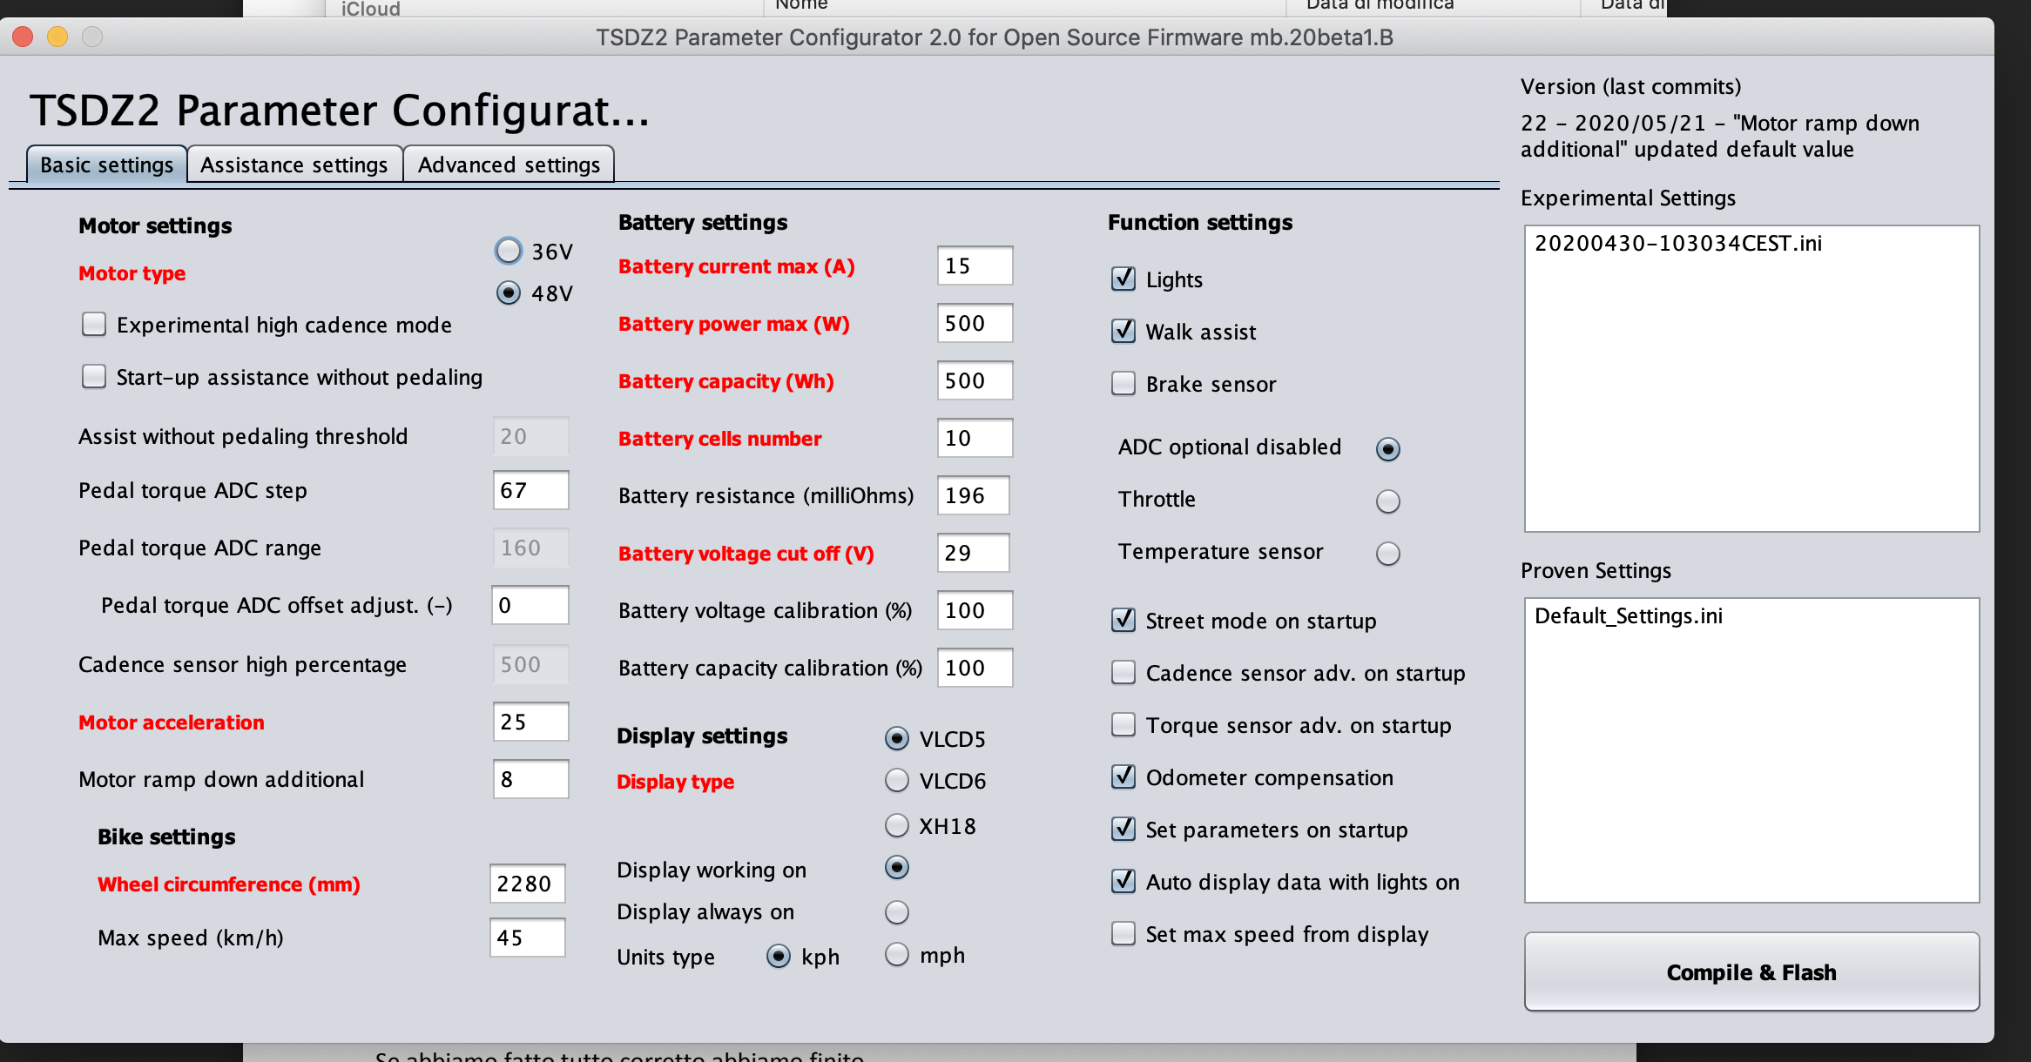
Task: Enable Experimental high cadence mode
Action: pos(94,325)
